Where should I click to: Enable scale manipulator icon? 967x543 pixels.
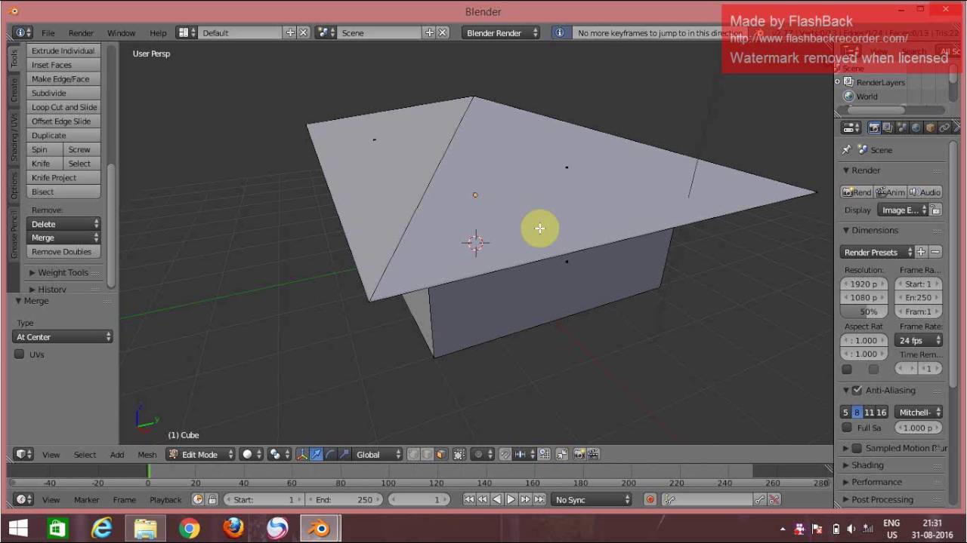344,454
